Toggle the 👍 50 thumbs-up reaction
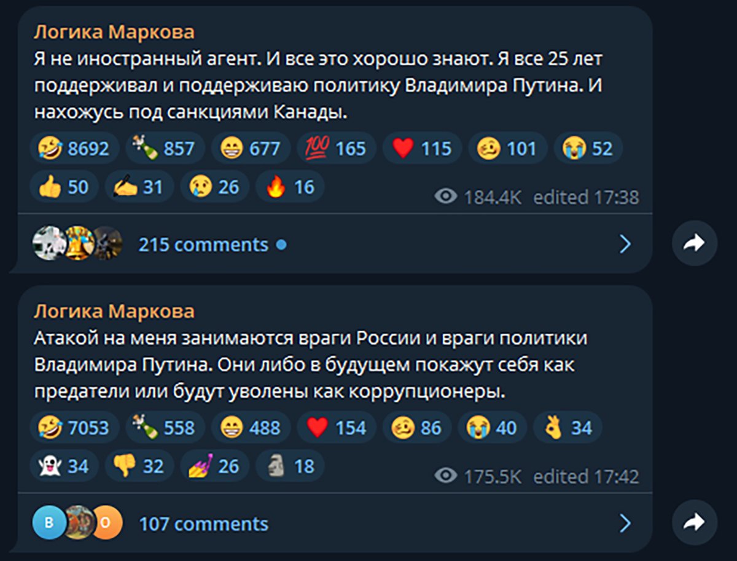This screenshot has height=561, width=737. [64, 187]
